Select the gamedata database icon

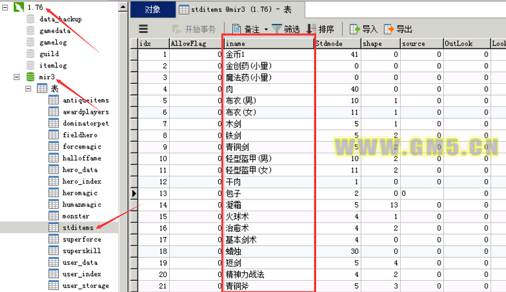30,31
